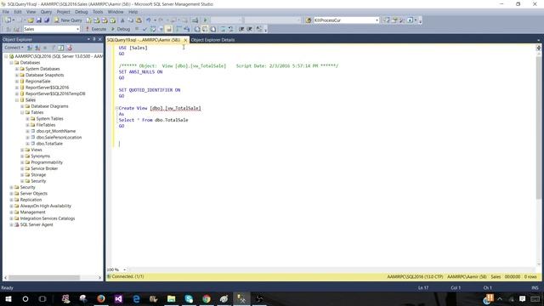
Task: Open the Edit menu
Action: [18, 12]
